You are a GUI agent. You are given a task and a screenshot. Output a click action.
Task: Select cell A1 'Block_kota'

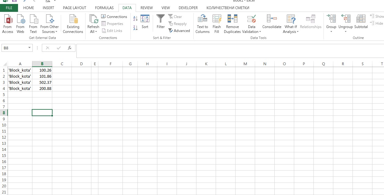20,70
